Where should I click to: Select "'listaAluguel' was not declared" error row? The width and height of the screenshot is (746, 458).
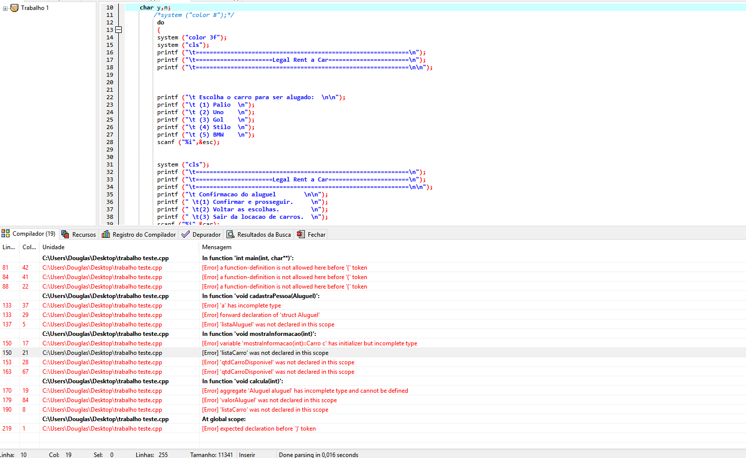click(373, 324)
